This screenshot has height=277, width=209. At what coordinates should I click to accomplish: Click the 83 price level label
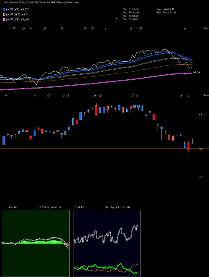[200, 149]
